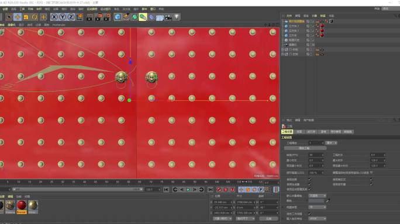Open the default object color dropdown
The width and height of the screenshot is (400, 224).
318,196
